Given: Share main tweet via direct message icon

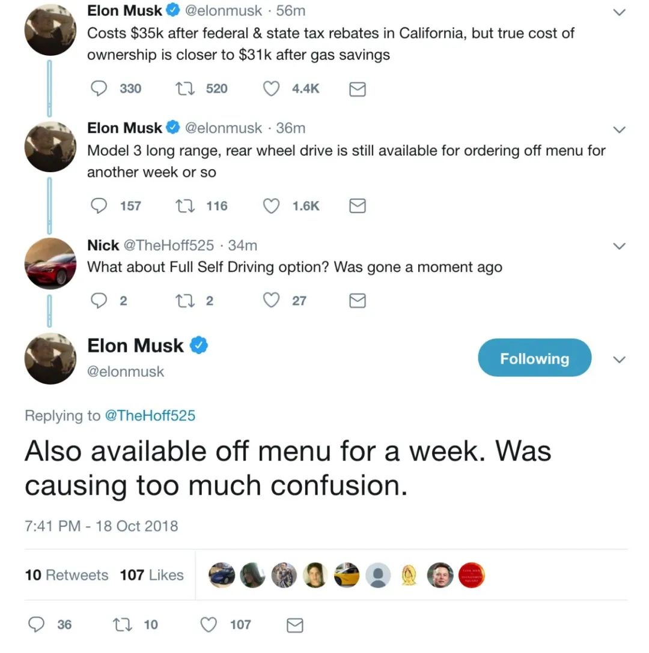Looking at the screenshot, I should point(294,625).
